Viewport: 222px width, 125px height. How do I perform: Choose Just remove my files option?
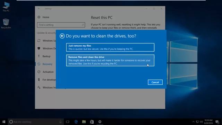[x=110, y=47]
